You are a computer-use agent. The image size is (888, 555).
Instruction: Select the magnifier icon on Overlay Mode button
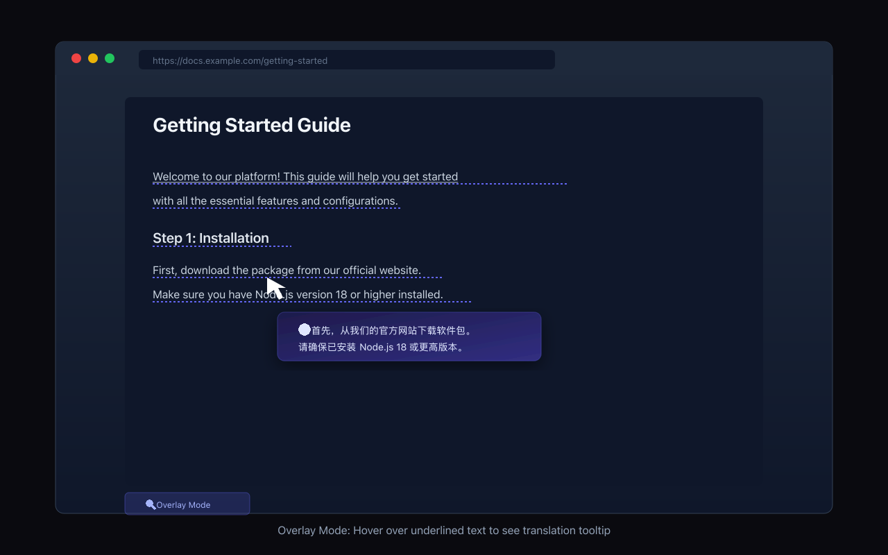pyautogui.click(x=151, y=504)
